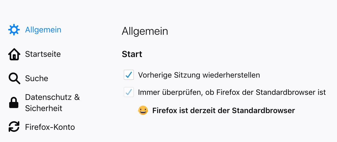
Task: Click the magnifying glass Suche icon
Action: pos(14,78)
